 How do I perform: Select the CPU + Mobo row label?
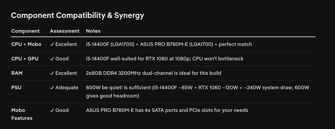point(26,44)
